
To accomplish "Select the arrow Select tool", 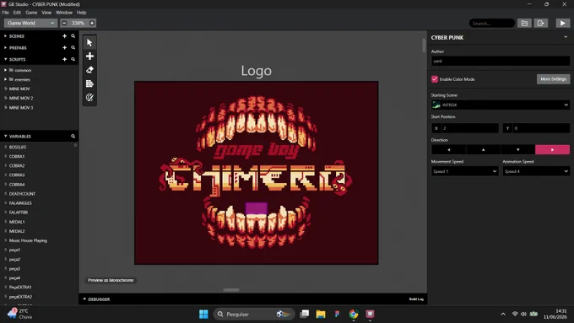I will pos(89,43).
